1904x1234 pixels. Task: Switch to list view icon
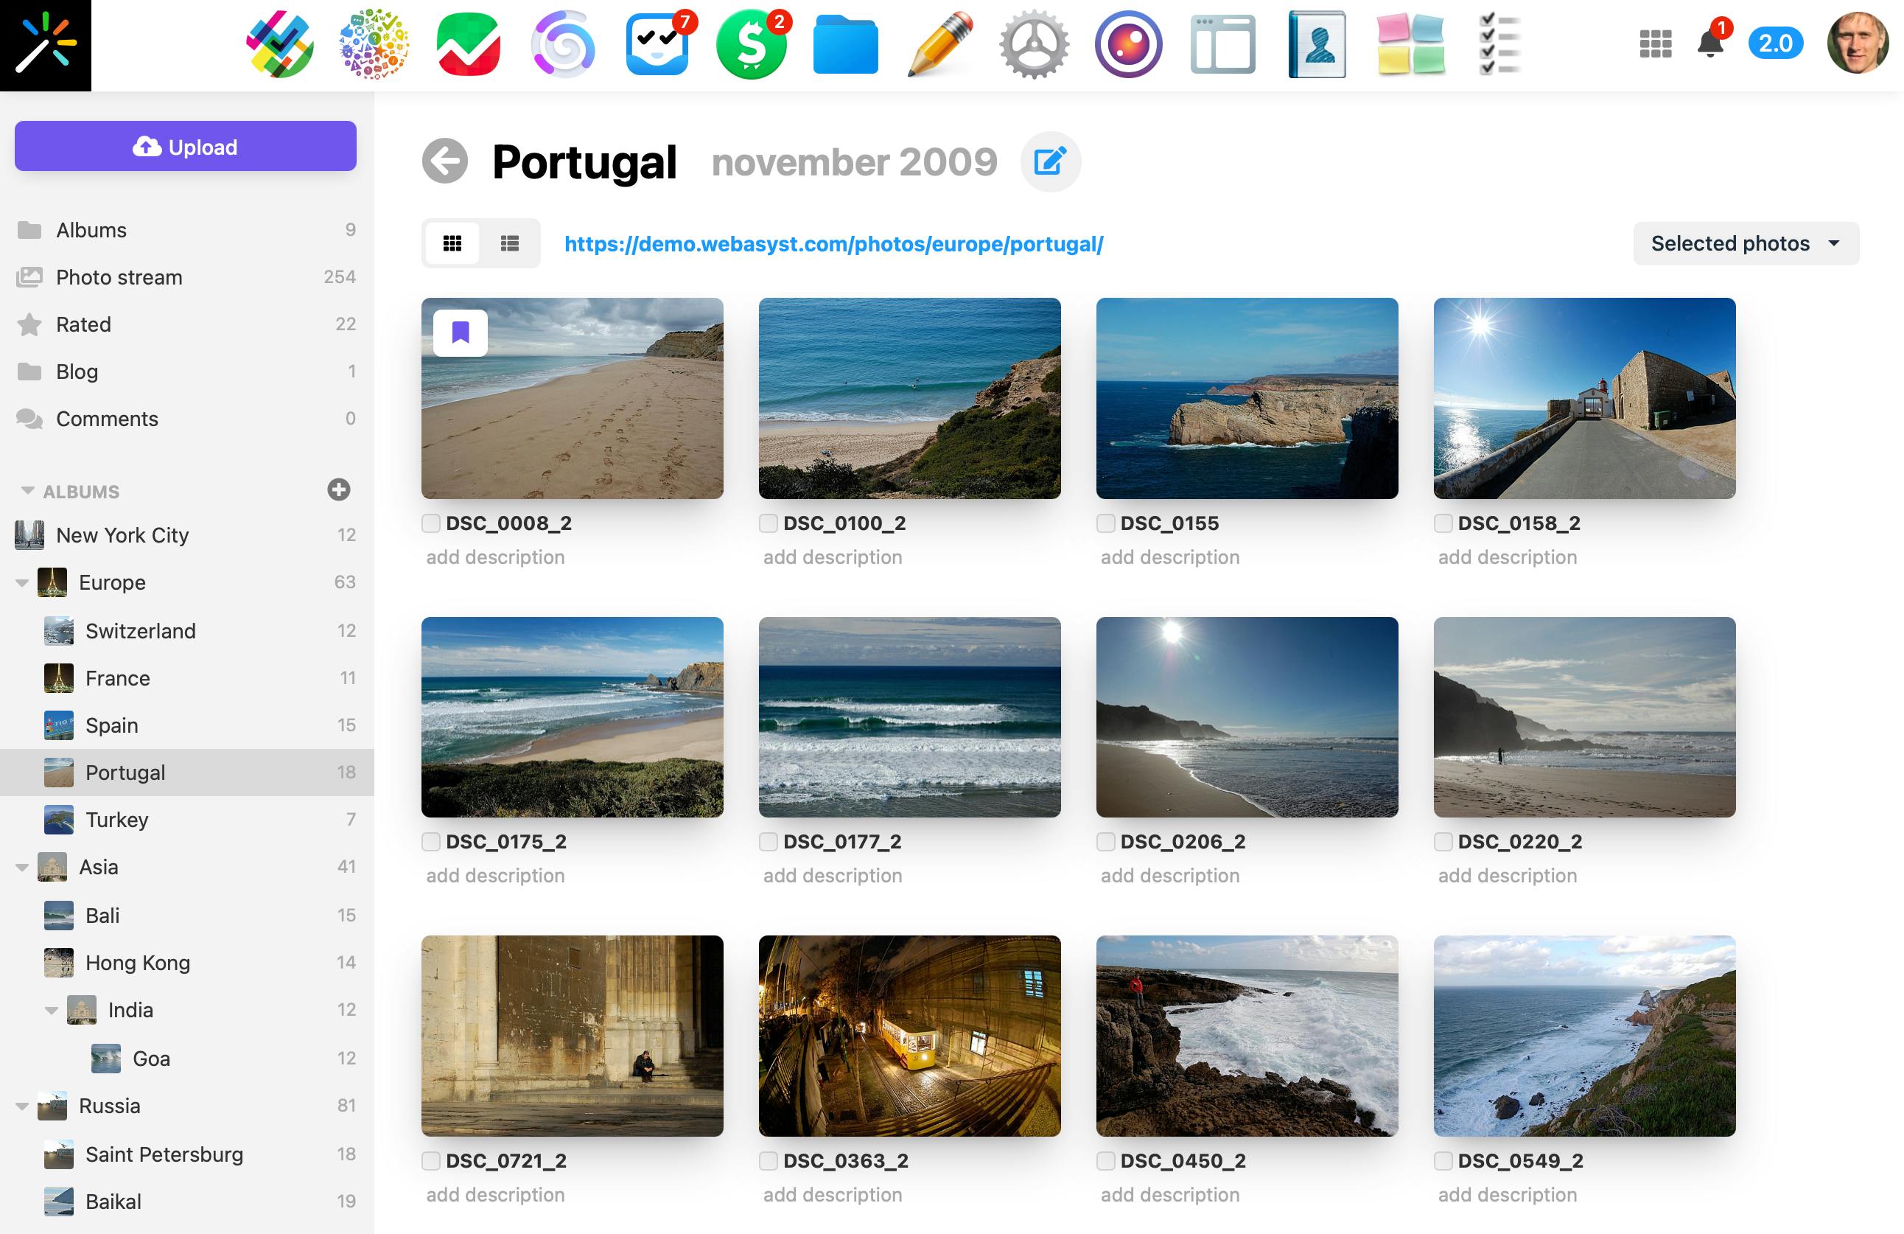(x=510, y=243)
